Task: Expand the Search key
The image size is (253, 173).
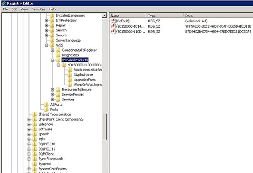Action: coord(46,30)
